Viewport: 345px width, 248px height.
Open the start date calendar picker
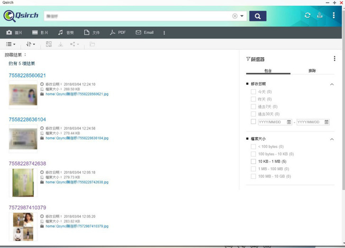click(289, 122)
